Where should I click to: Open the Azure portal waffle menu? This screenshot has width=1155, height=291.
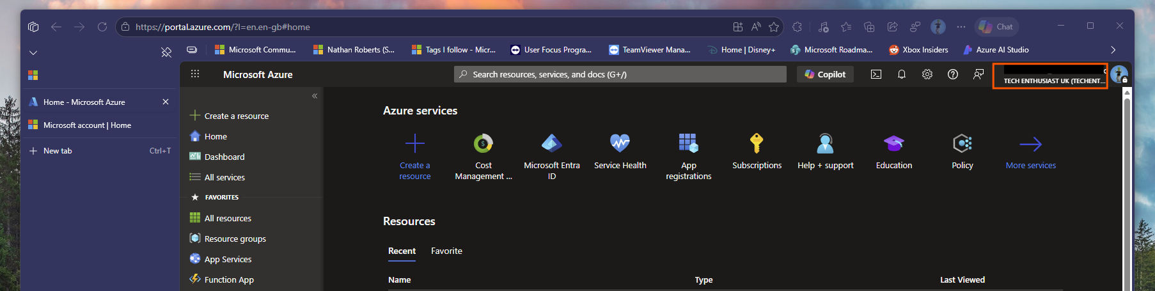click(195, 74)
